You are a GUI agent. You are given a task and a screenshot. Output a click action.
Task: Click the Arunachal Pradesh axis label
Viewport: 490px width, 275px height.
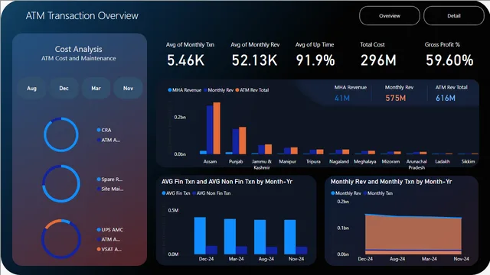point(416,164)
